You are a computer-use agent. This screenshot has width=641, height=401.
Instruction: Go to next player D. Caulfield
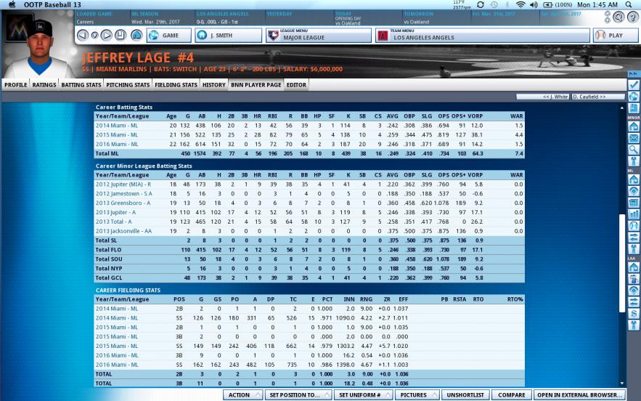pos(597,97)
